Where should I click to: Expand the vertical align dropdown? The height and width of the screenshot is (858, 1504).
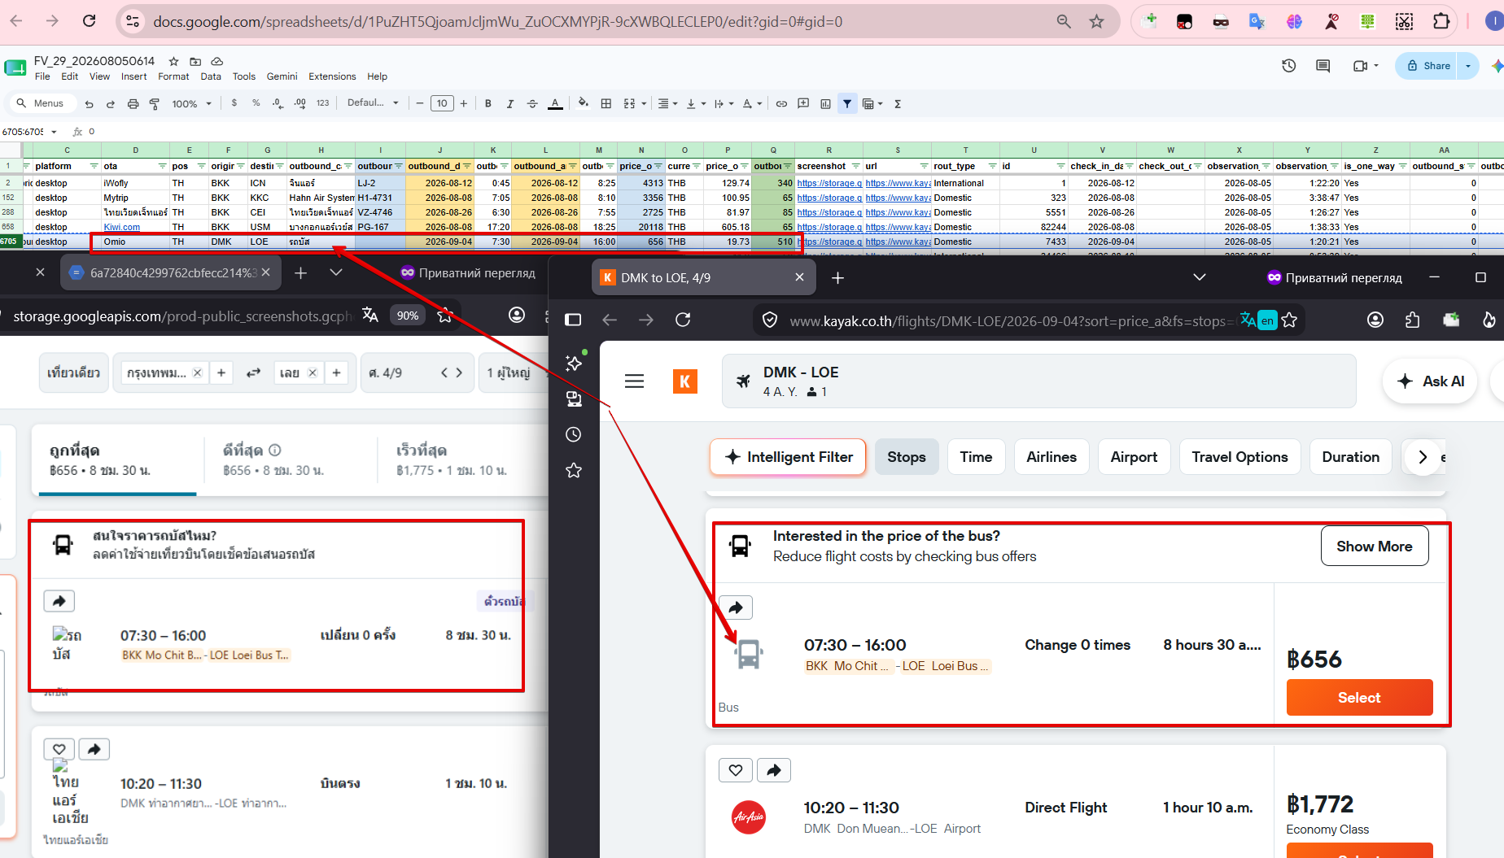(x=696, y=103)
